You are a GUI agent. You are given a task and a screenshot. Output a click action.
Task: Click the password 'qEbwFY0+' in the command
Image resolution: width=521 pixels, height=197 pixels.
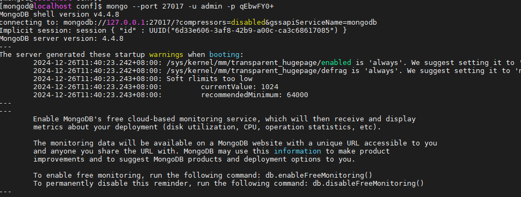(257, 6)
